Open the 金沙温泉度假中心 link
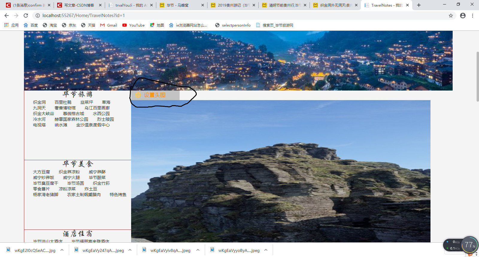The image size is (479, 257). tap(93, 125)
